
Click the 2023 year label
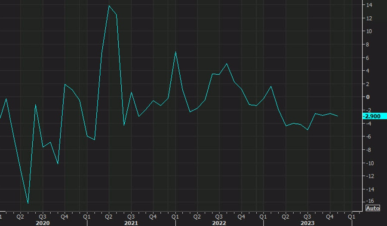(x=307, y=223)
